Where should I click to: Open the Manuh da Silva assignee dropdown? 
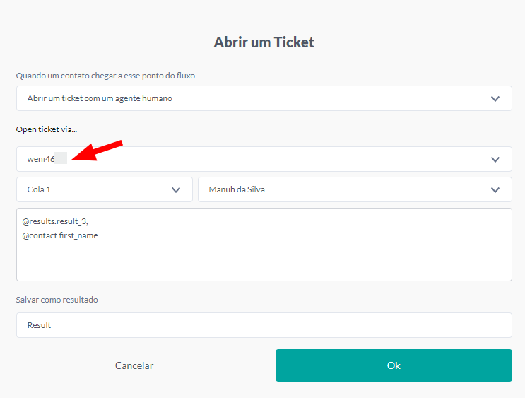tap(339, 189)
